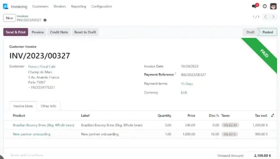Viewport: 280px width, 159px height.
Task: Click the Invoicing app icon
Action: (5, 6)
